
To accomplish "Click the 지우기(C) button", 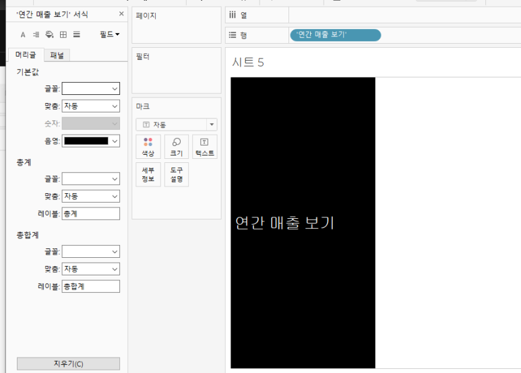I will (x=69, y=364).
